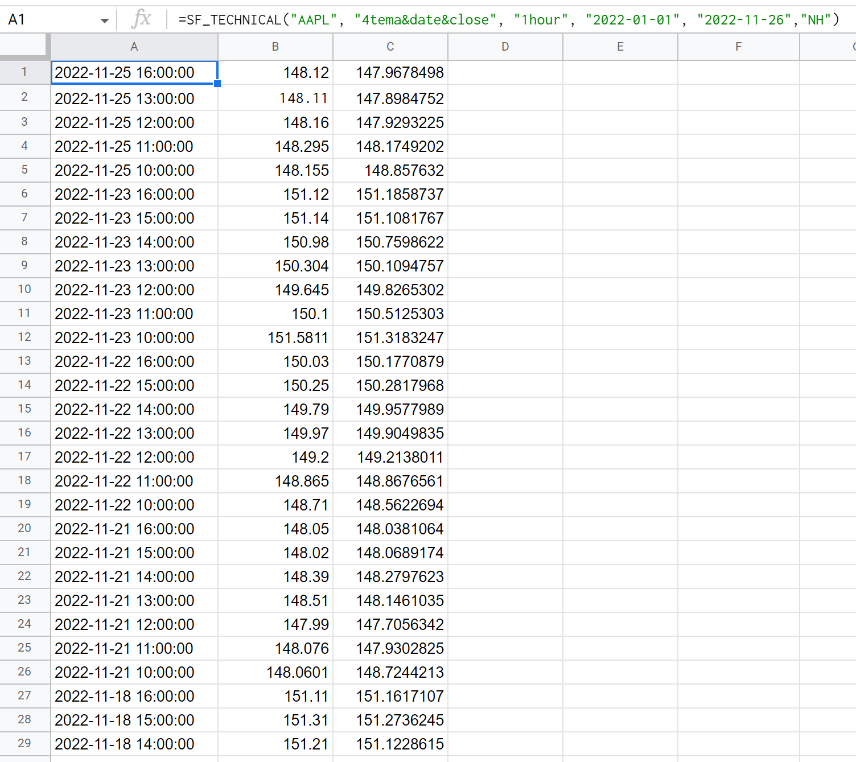Click cell value 150.5125303
This screenshot has width=856, height=762.
pos(390,314)
